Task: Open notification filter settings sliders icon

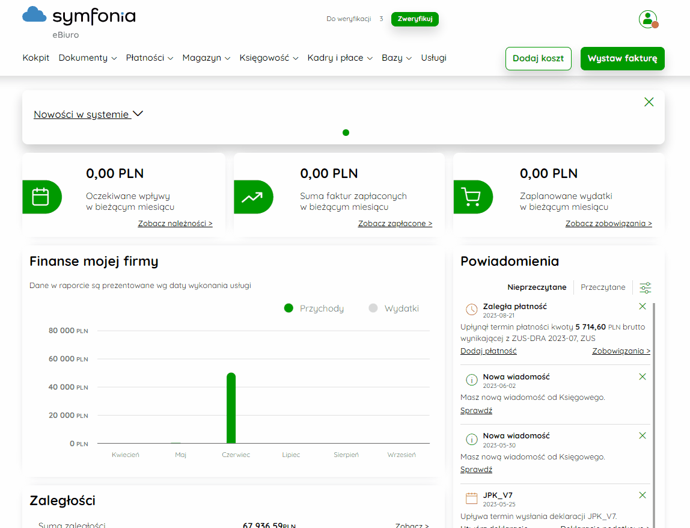Action: tap(645, 287)
